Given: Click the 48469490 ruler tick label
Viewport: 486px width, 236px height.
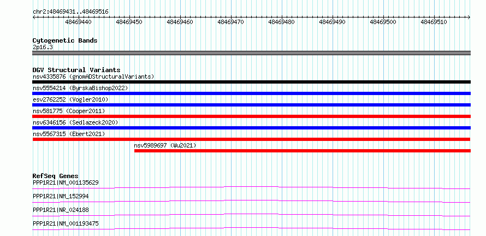Looking at the screenshot, I should point(333,22).
